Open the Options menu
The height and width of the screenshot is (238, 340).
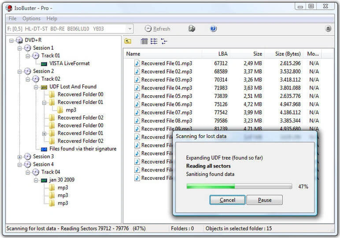tap(31, 19)
